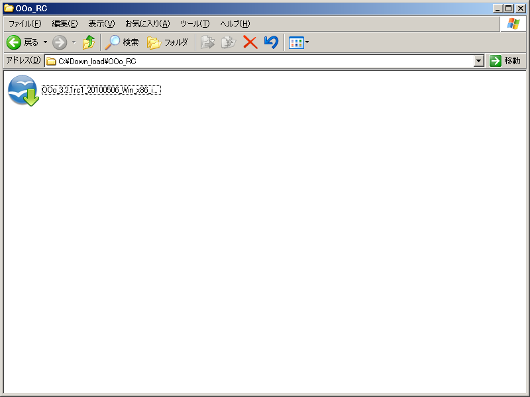Open the 検索 search pane
Image resolution: width=530 pixels, height=397 pixels.
pos(122,42)
